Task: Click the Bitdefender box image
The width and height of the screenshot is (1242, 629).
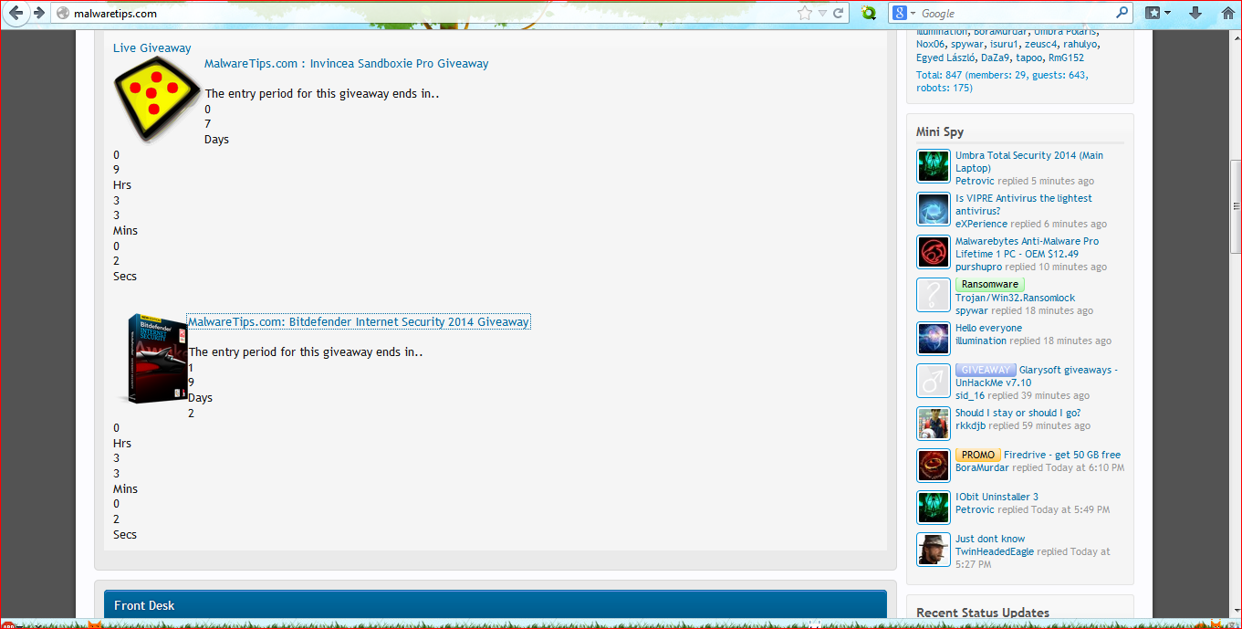Action: 153,359
